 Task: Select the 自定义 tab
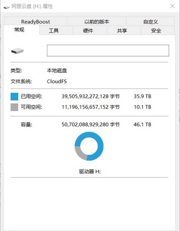[150, 21]
